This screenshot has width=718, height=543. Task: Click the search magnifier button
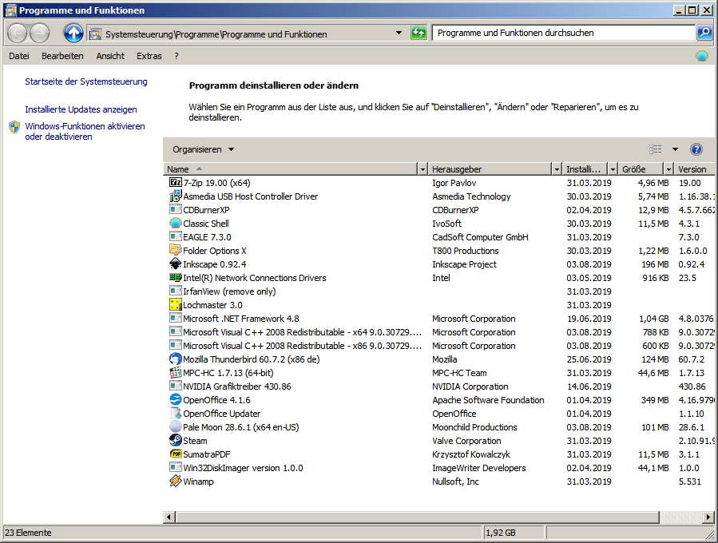(x=704, y=33)
